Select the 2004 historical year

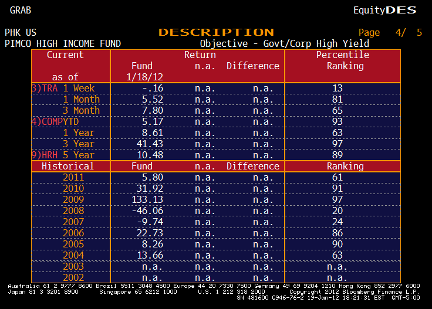73,255
